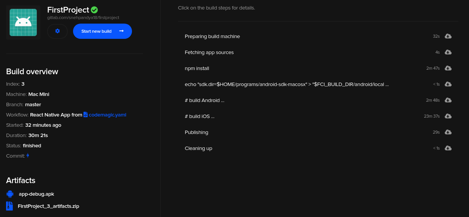Image resolution: width=469 pixels, height=217 pixels.
Task: Download the Preparing build machine log
Action: click(x=448, y=36)
